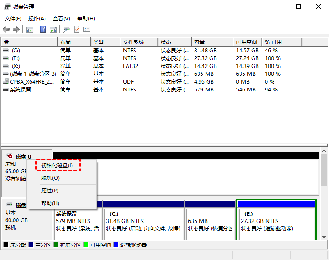This screenshot has height=260, width=329.
Task: Open 属性(P) from context menu
Action: (x=50, y=190)
